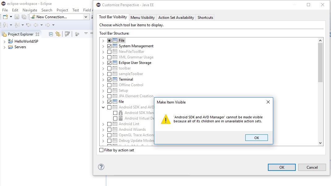
Task: Uncheck the System Management checkbox
Action: [109, 46]
